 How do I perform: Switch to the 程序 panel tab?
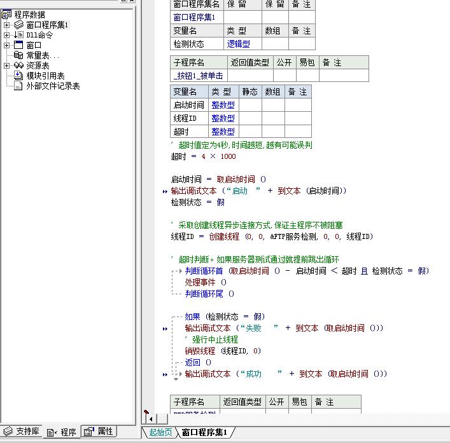pos(61,432)
